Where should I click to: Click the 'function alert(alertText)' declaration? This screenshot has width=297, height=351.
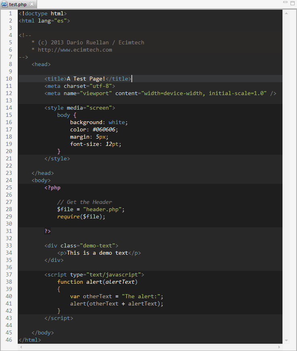tap(98, 282)
